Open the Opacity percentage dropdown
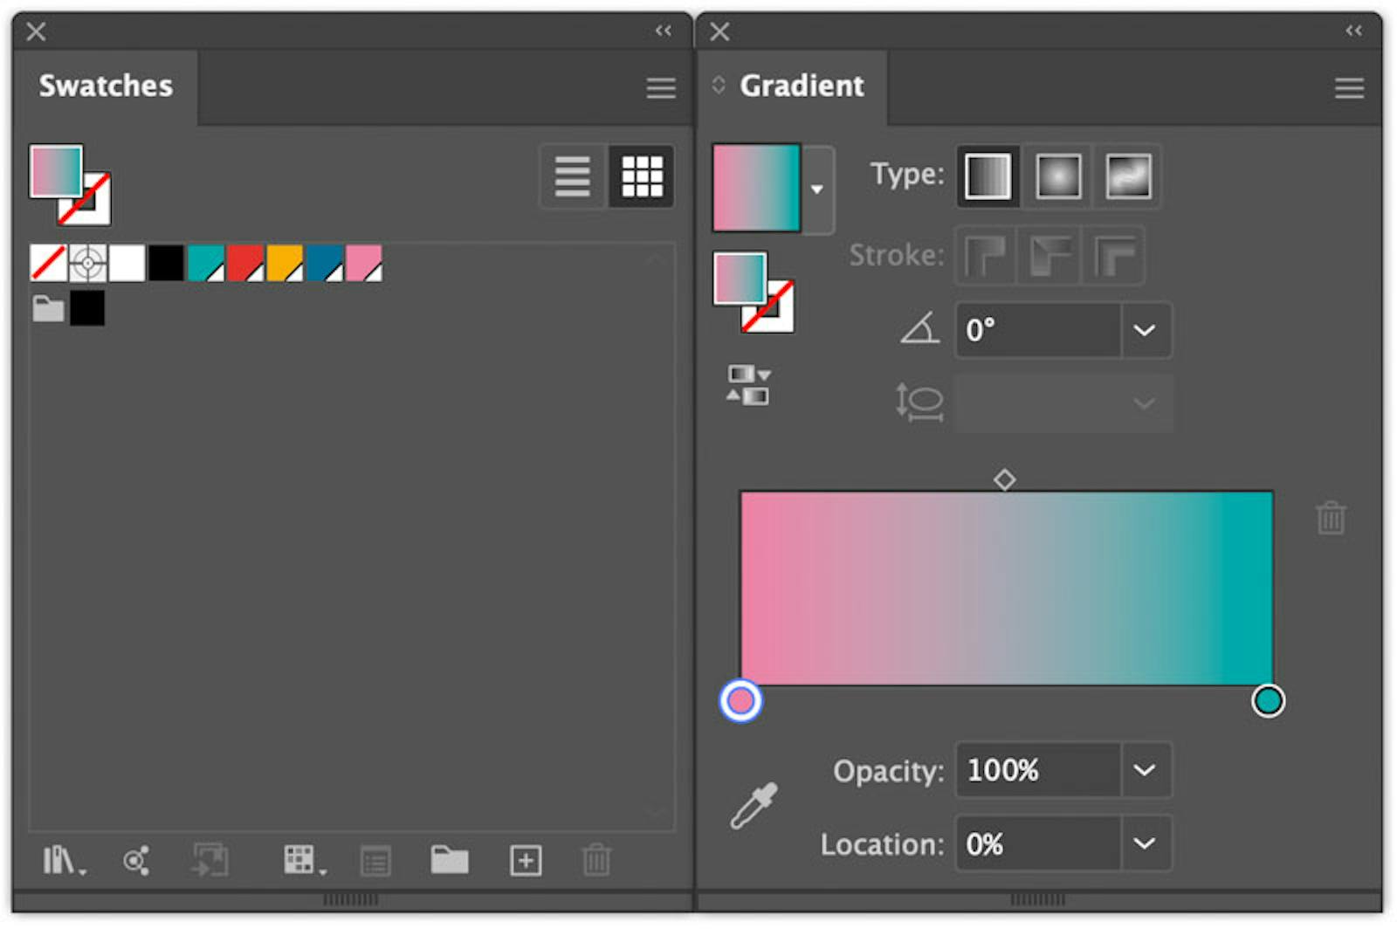 1145,771
